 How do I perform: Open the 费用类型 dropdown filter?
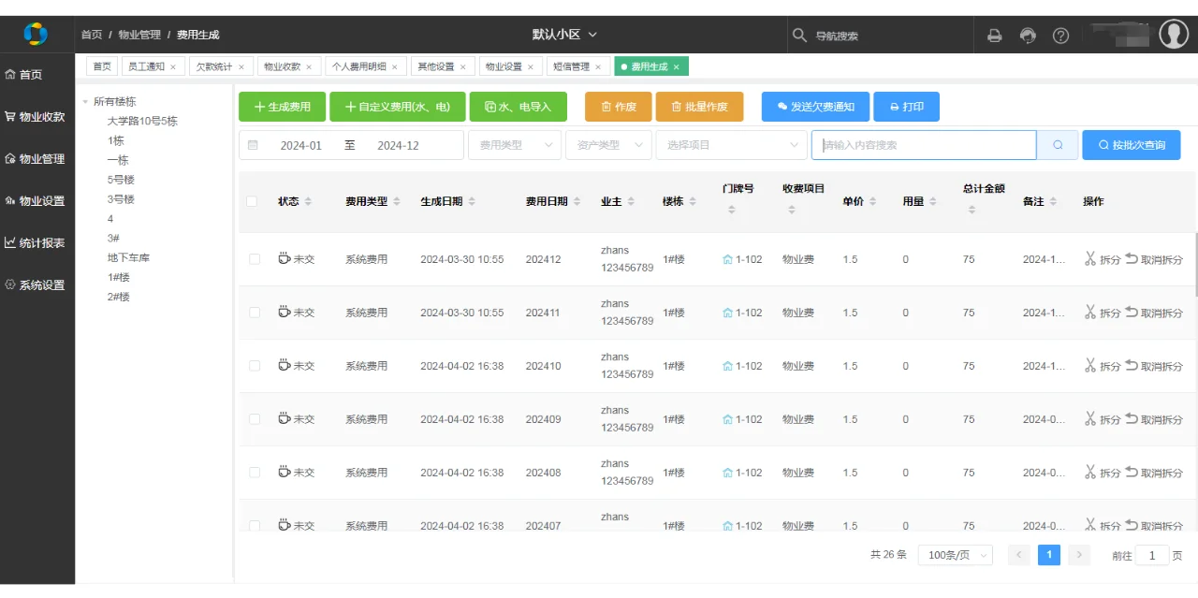(514, 145)
